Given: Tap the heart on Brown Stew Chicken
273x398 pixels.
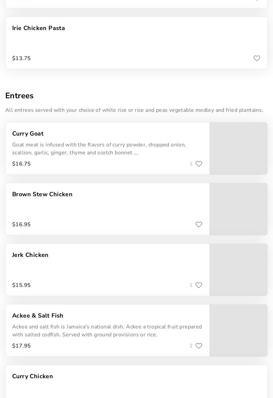Looking at the screenshot, I should coord(198,225).
